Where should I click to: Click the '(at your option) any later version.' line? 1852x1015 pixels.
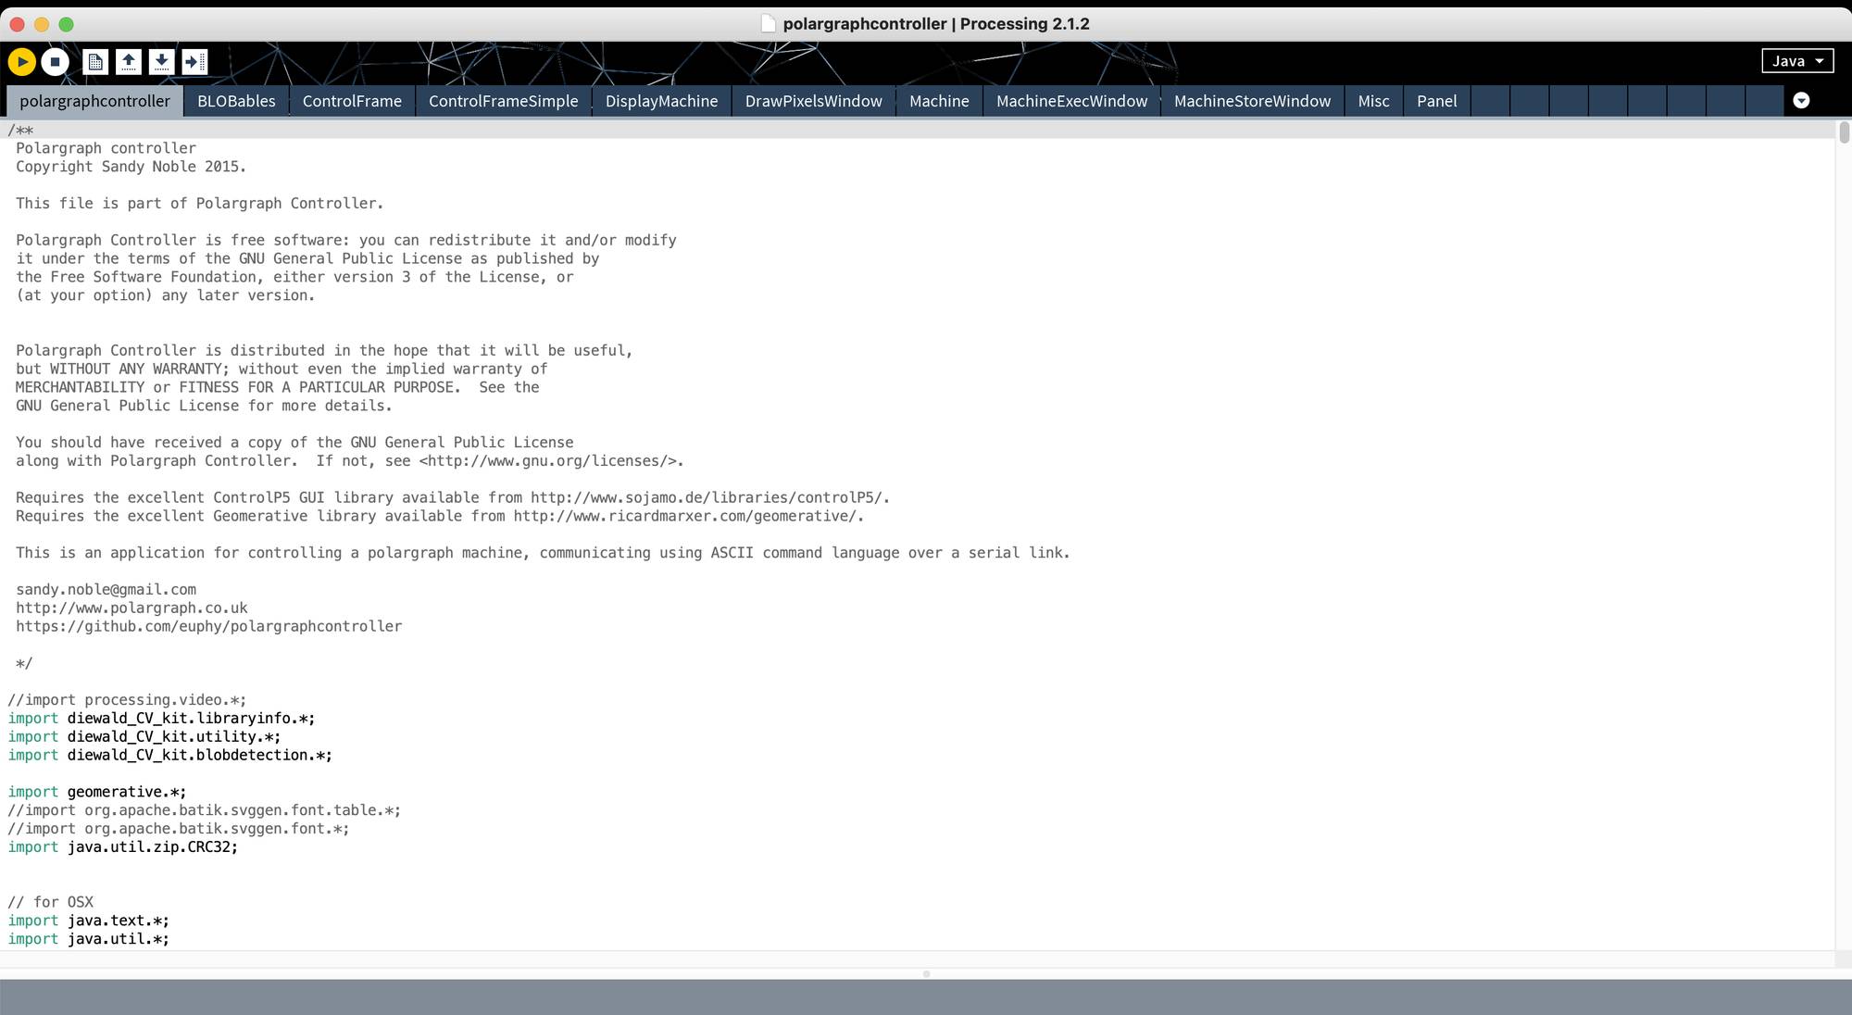point(165,295)
